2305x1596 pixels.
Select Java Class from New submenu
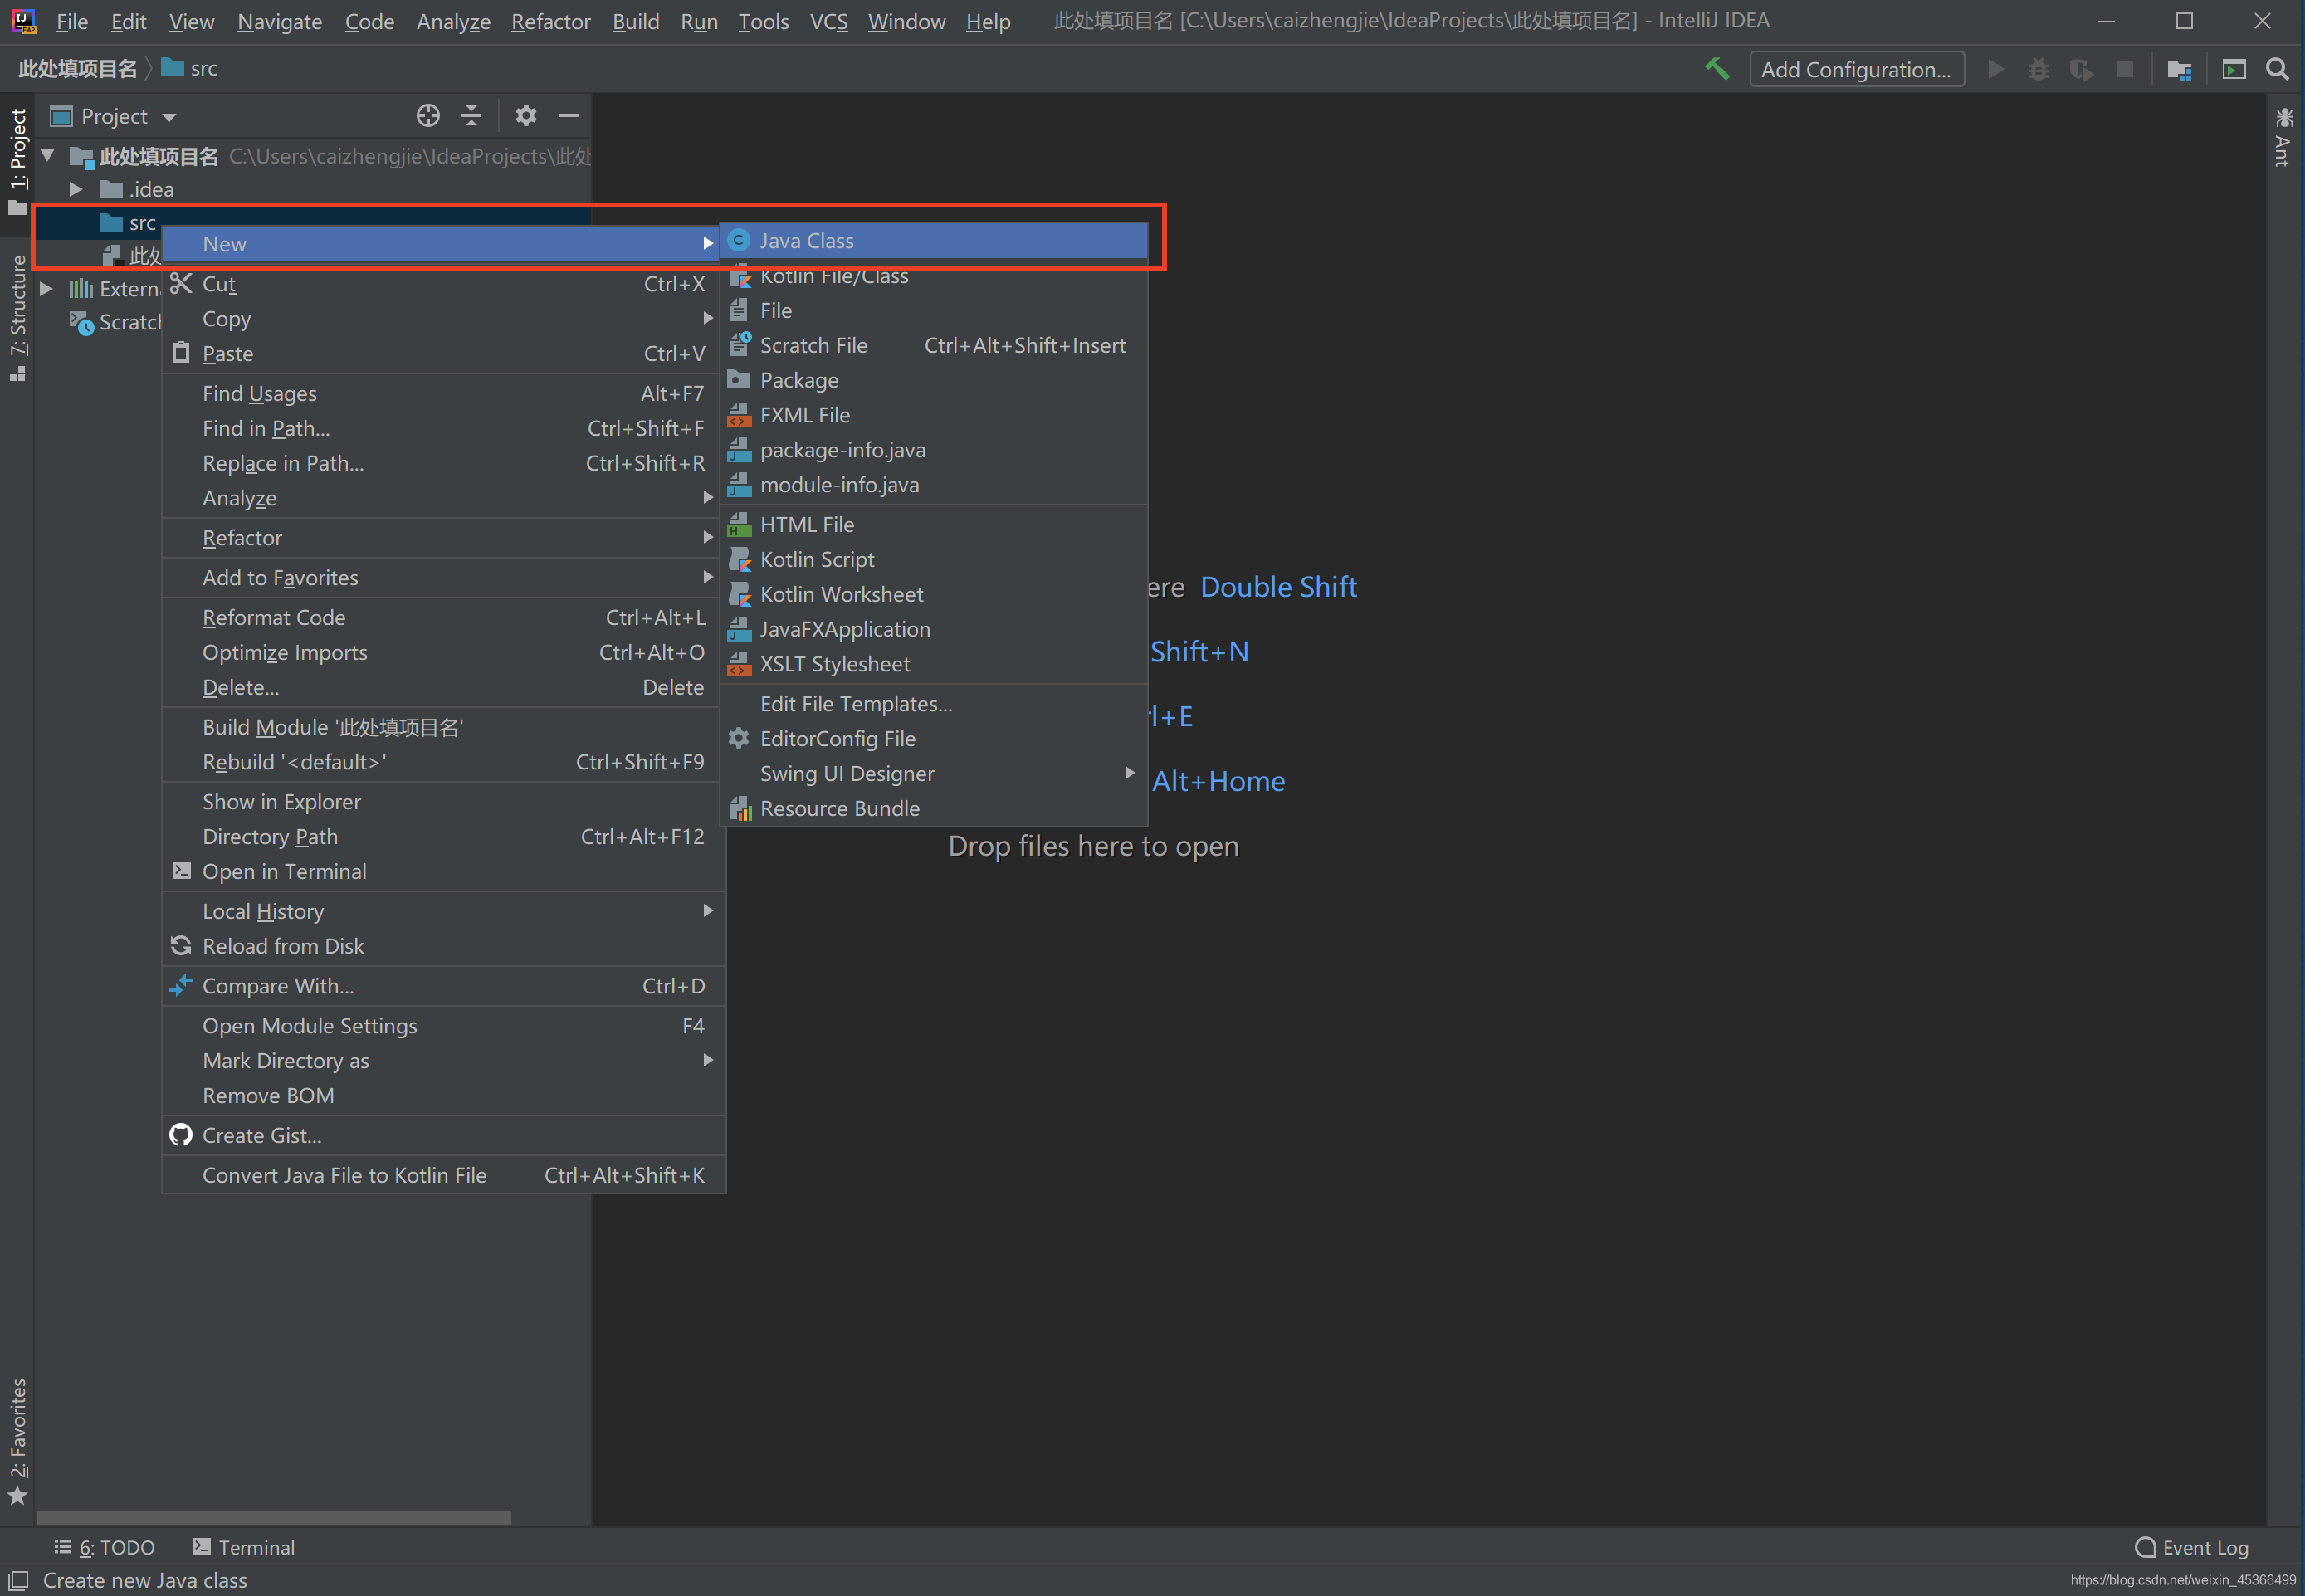(x=806, y=241)
